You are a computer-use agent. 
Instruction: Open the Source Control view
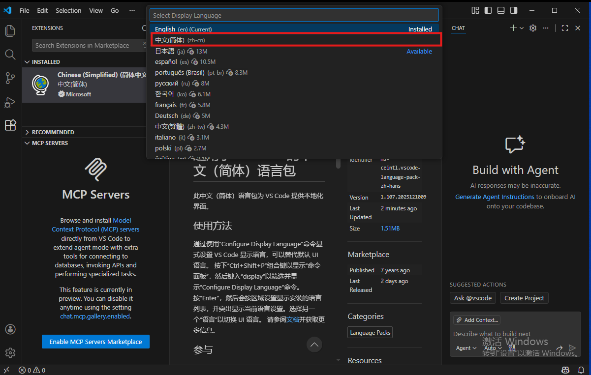[10, 78]
